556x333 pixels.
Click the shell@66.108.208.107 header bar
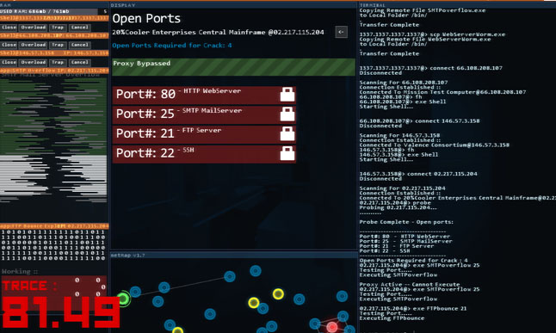[54, 35]
